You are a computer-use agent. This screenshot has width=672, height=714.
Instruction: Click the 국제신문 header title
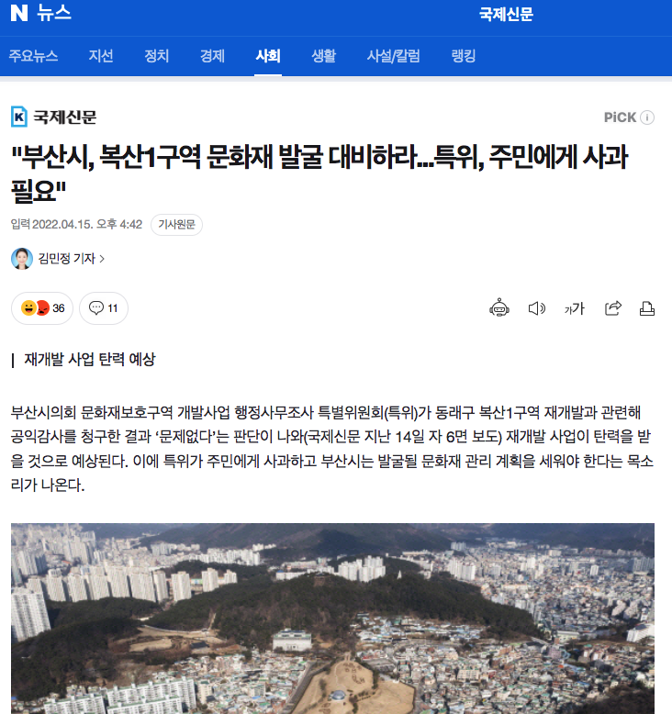(x=506, y=14)
